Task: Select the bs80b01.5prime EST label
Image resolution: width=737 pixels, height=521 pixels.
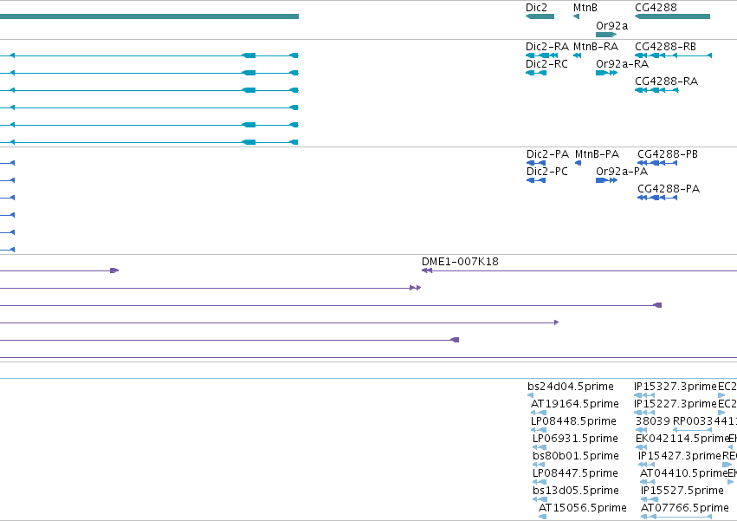Action: coord(576,456)
